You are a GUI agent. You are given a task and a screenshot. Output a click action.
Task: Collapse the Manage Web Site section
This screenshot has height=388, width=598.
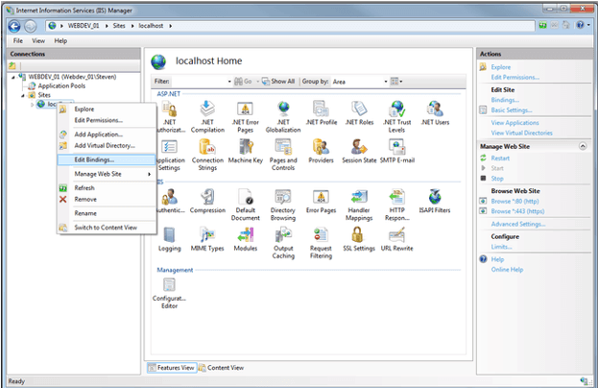click(x=583, y=146)
